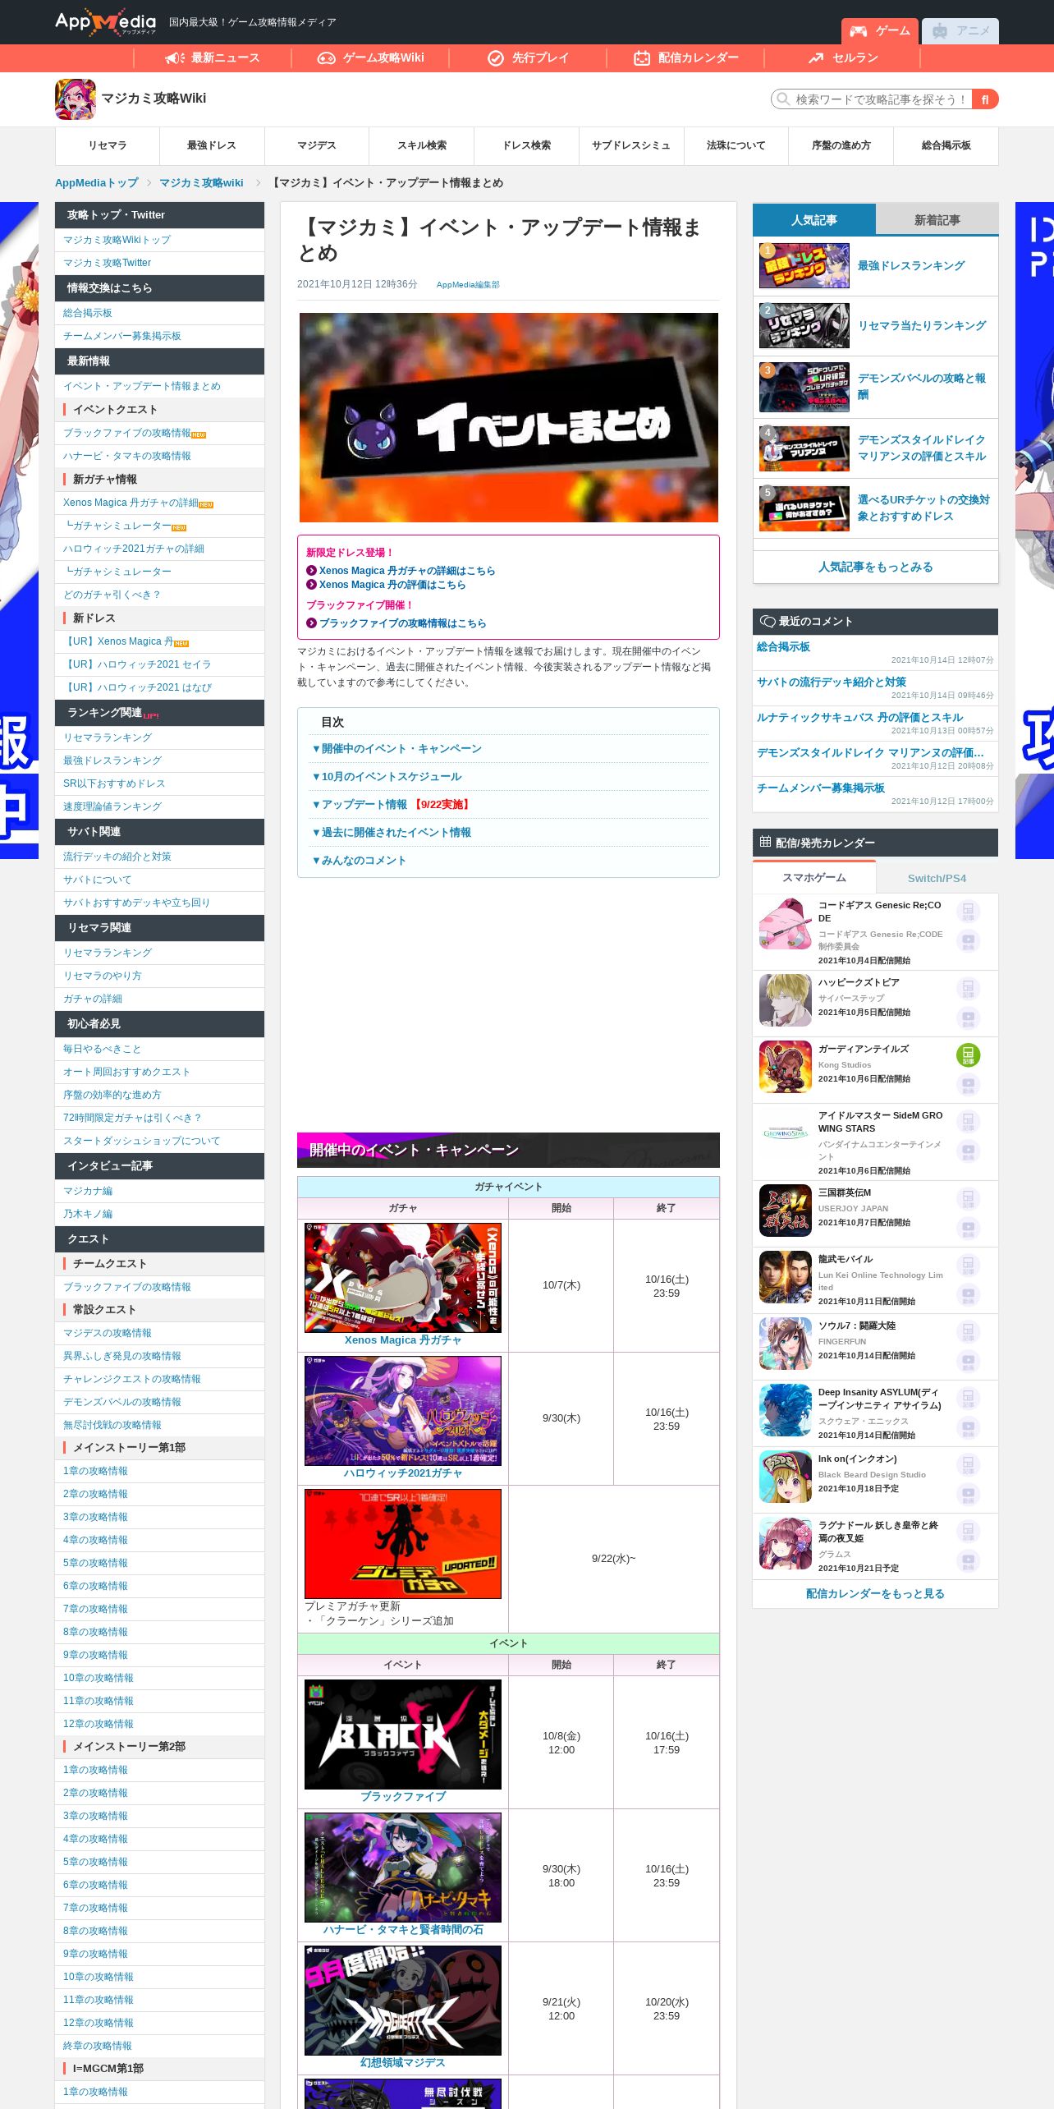
Task: Open マジデス in the wiki navigation bar
Action: coord(317,145)
